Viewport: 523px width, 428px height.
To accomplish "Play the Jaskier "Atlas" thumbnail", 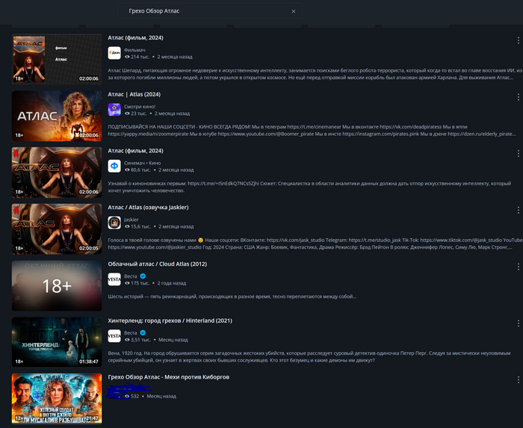I will (x=57, y=229).
